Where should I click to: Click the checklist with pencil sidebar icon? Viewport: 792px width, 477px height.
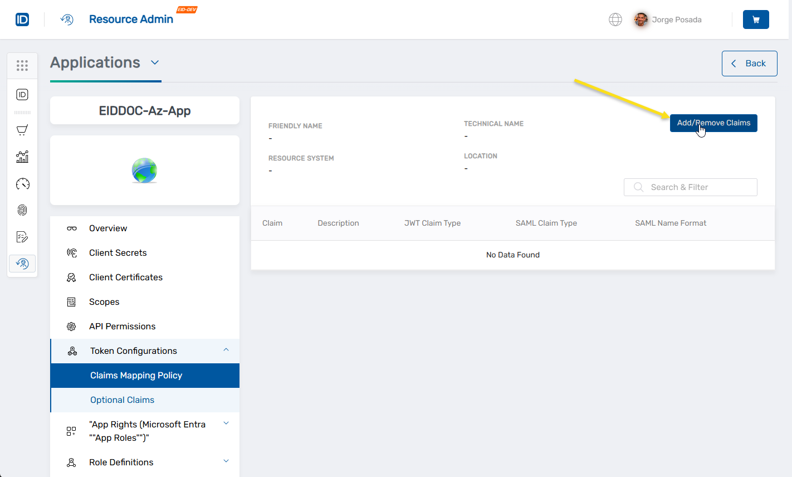tap(22, 237)
